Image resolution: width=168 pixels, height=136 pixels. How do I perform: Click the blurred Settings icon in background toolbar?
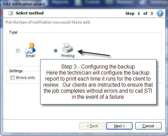coord(143,2)
